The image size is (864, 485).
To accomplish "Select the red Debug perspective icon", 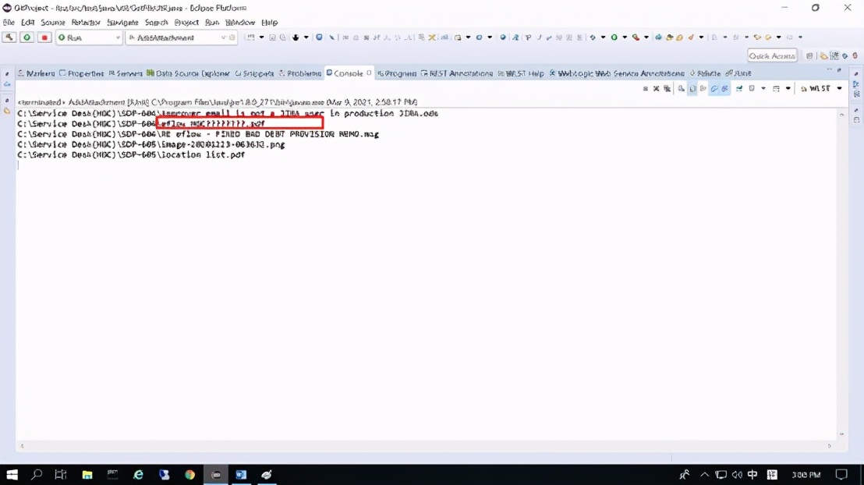I will (855, 55).
